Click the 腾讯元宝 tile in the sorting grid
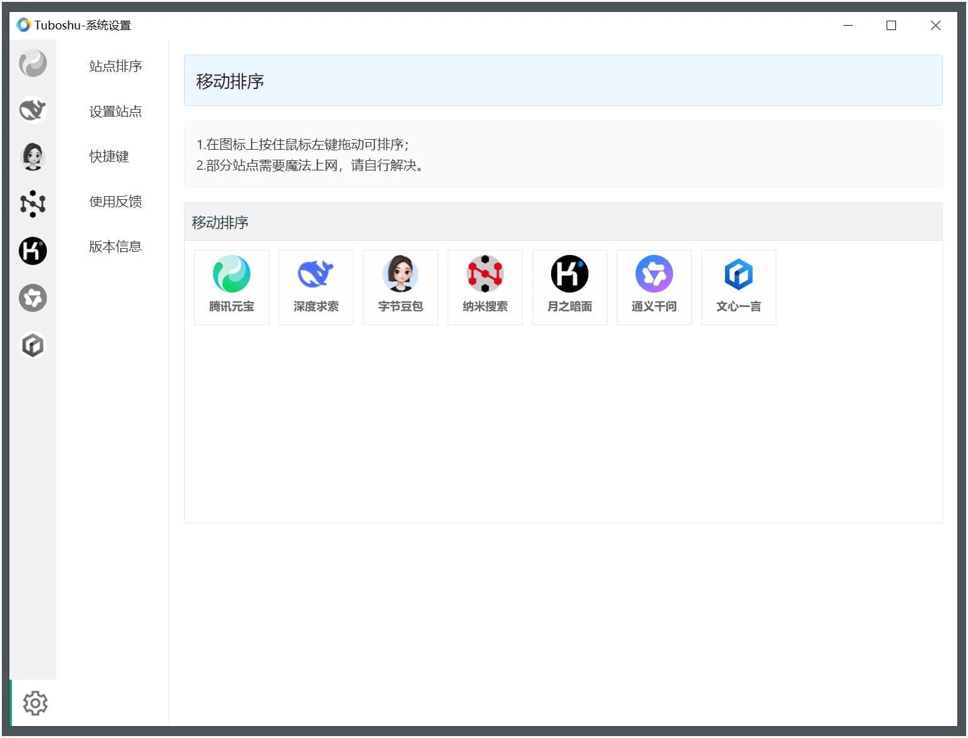This screenshot has height=738, width=968. point(231,287)
